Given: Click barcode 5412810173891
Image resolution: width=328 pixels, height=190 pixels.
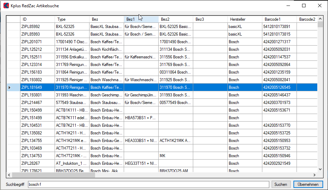Looking at the screenshot, I should pos(279,27).
